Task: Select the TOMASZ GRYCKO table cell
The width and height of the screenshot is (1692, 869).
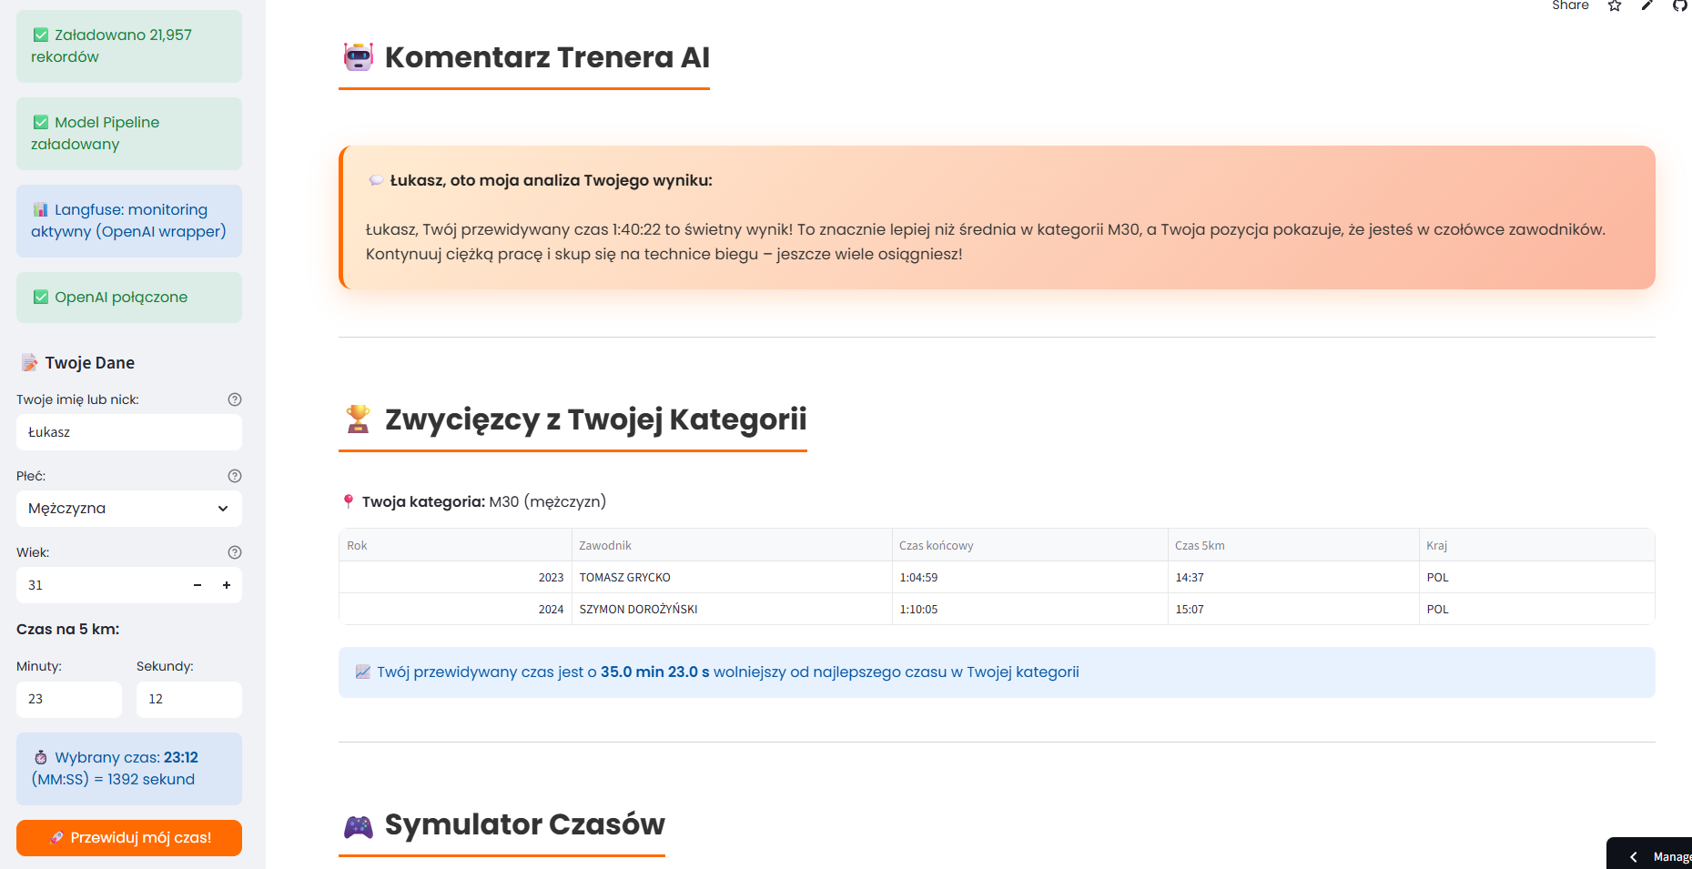Action: [625, 578]
